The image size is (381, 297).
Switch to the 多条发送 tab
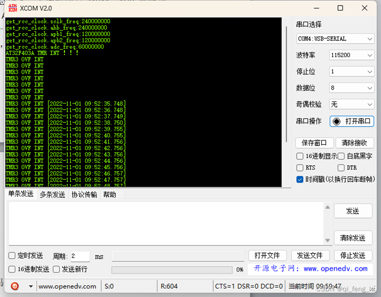click(x=52, y=194)
